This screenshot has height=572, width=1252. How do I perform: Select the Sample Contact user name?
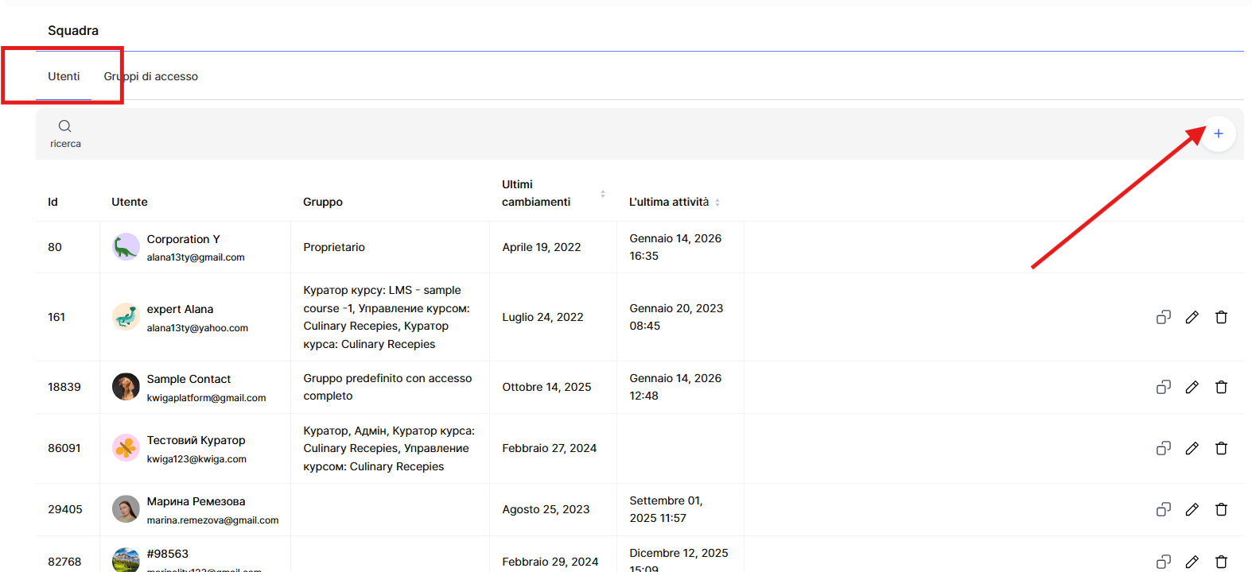tap(189, 379)
